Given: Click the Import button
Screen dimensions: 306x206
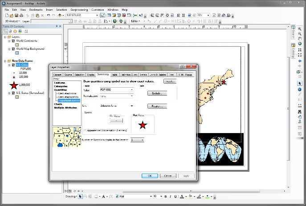Looking at the screenshot, I should [x=170, y=81].
